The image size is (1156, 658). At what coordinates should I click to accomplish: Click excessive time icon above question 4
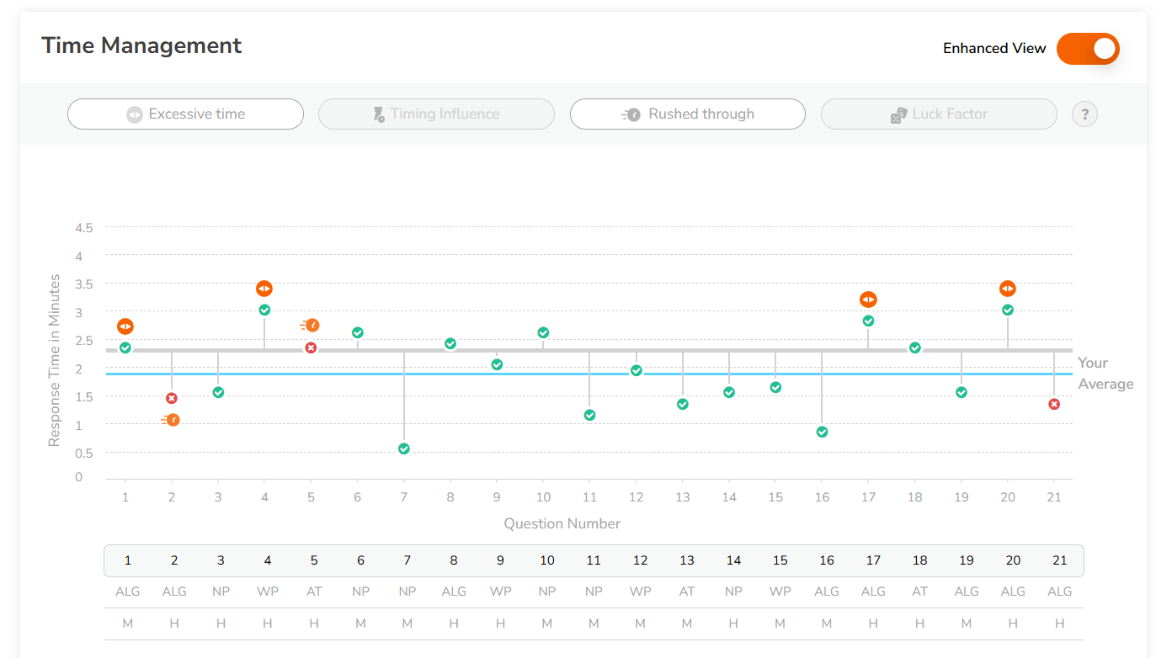264,289
